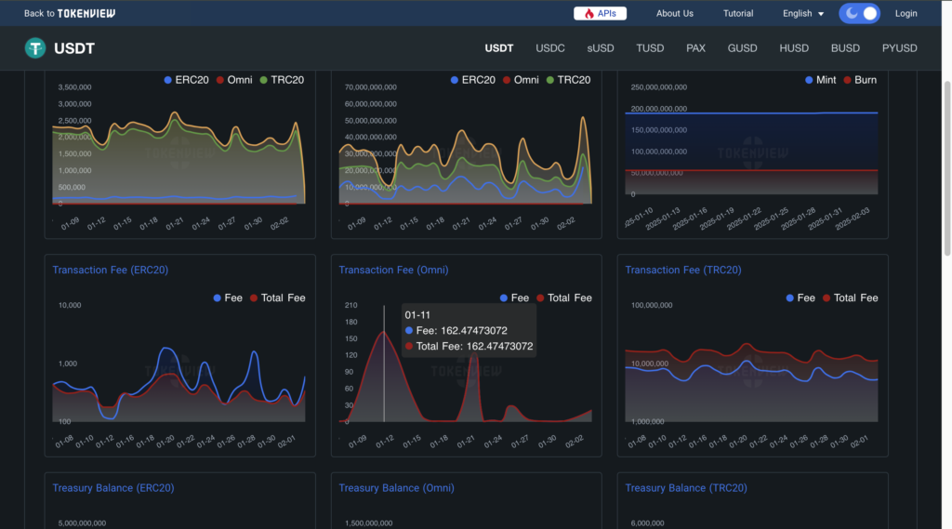
Task: Switch to the BUSD tab
Action: tap(845, 48)
